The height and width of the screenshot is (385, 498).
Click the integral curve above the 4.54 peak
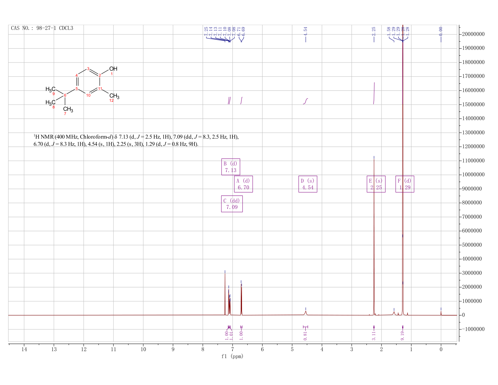305,101
